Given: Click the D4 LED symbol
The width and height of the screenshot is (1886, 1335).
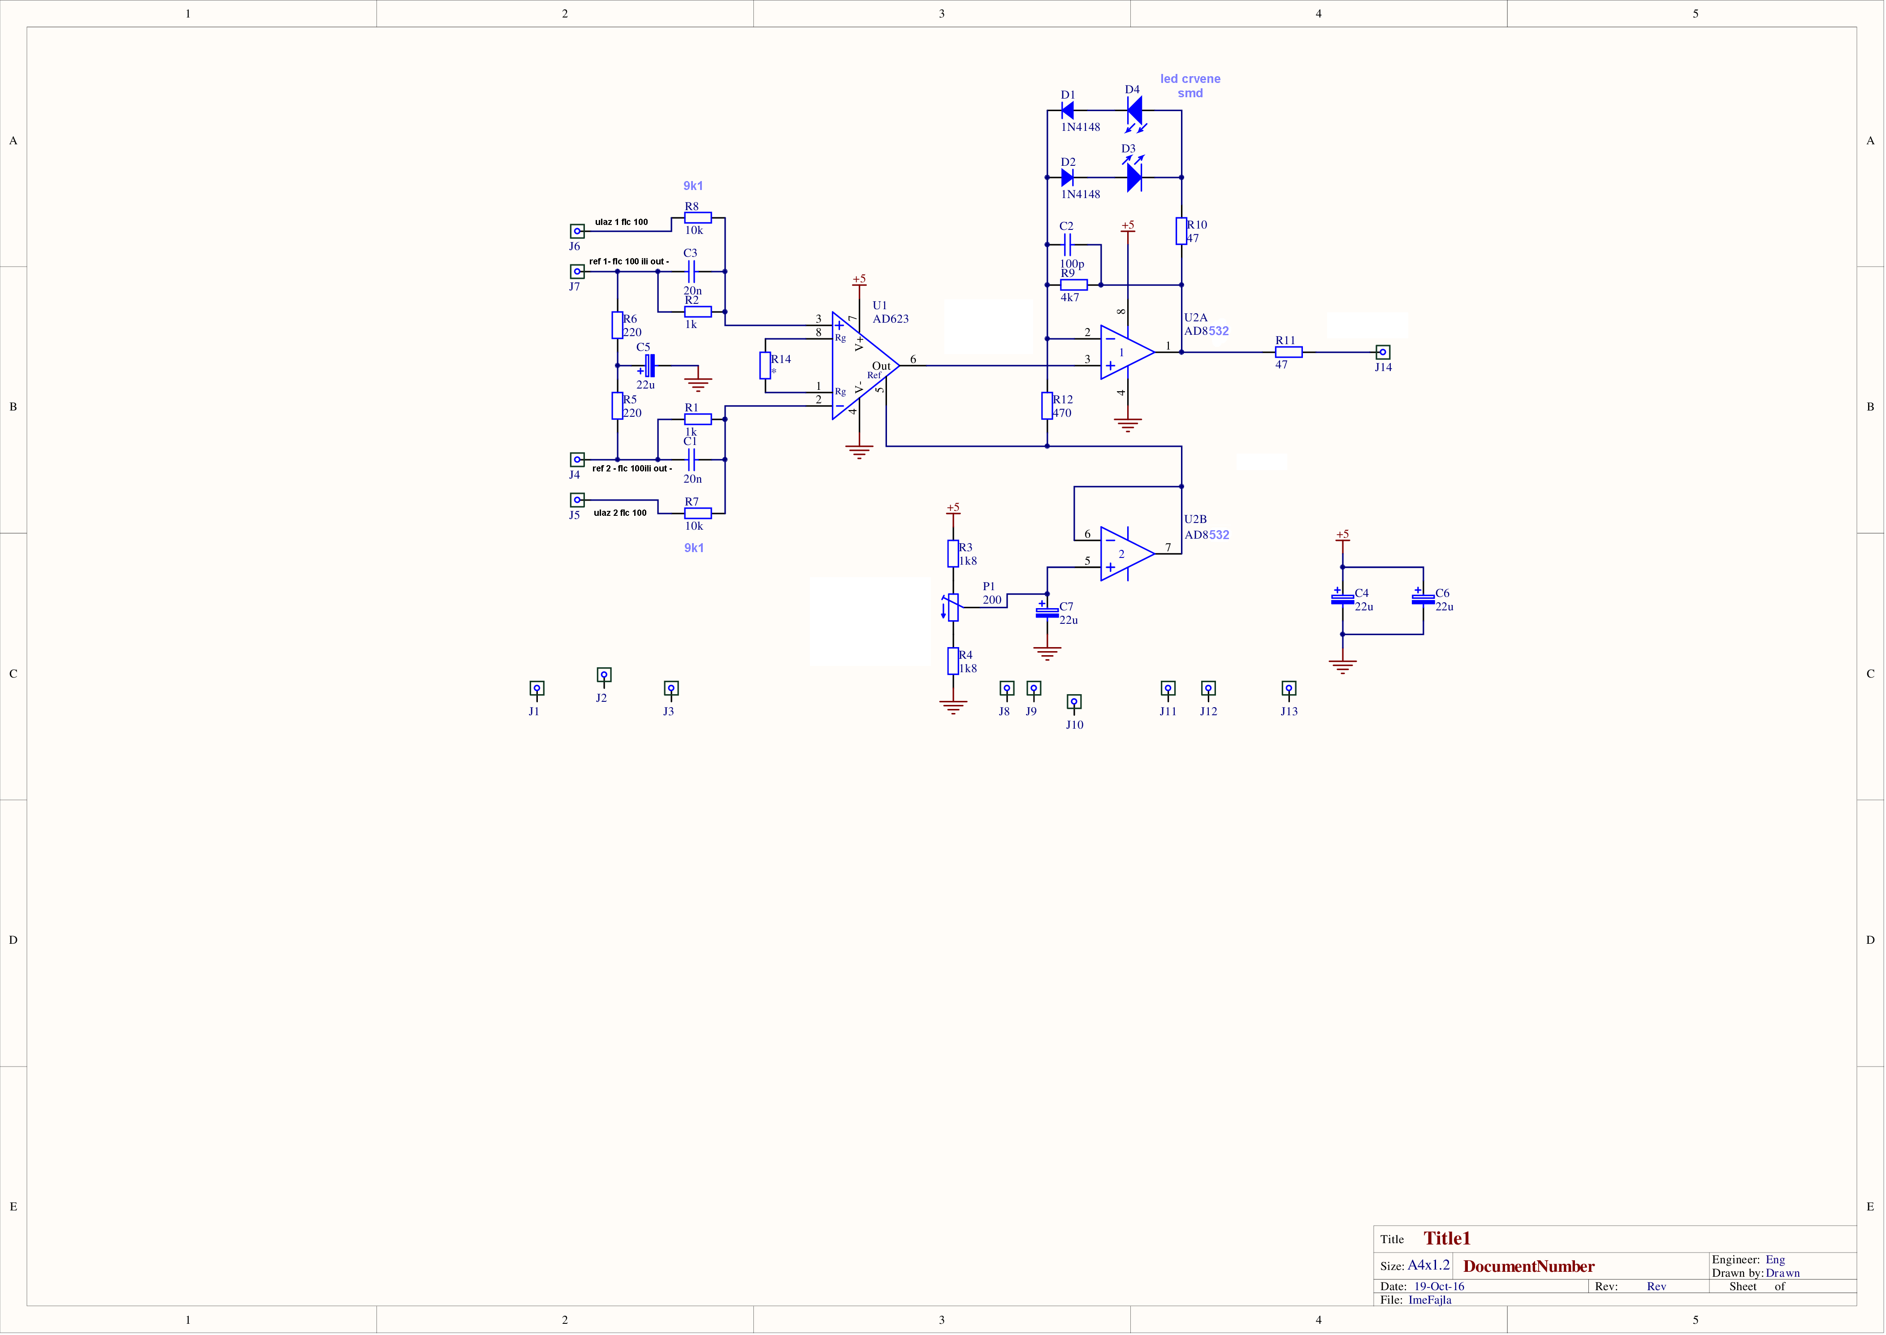Looking at the screenshot, I should [1134, 110].
